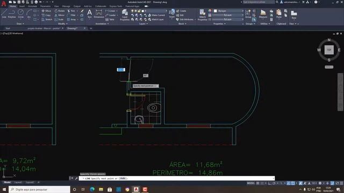This screenshot has width=344, height=193.
Task: Open the Measure utility
Action: click(x=263, y=14)
